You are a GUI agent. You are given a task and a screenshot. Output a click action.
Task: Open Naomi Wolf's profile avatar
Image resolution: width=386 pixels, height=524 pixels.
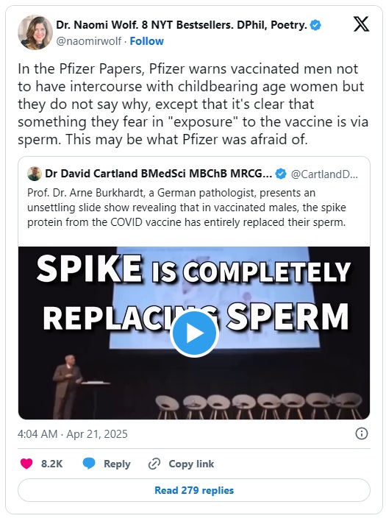click(x=35, y=32)
